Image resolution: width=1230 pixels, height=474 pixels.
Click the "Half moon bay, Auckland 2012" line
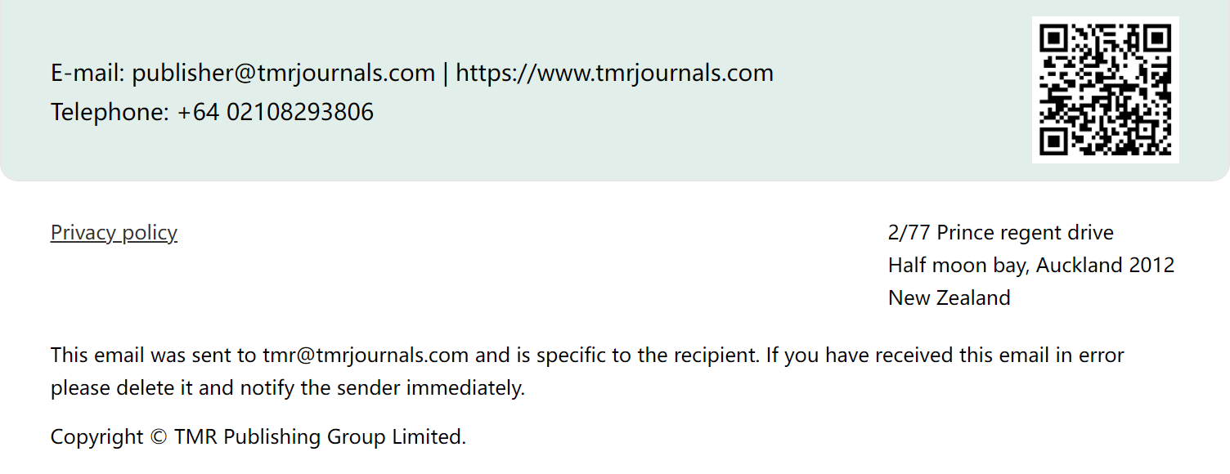[x=1030, y=266]
